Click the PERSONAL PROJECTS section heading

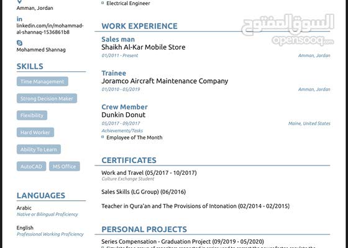[144, 229]
